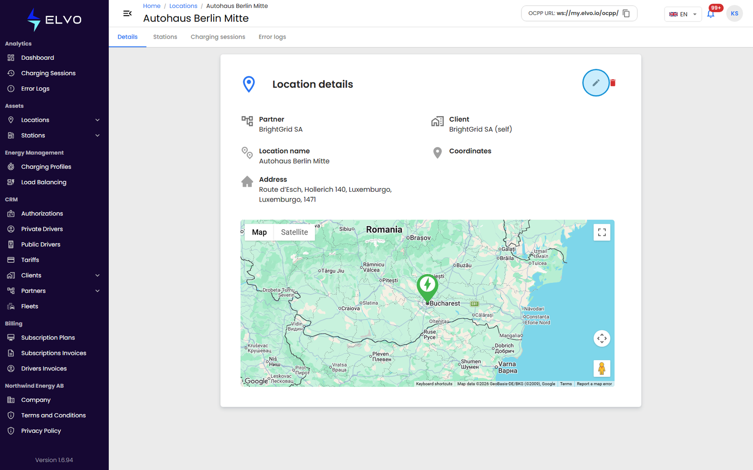The width and height of the screenshot is (753, 470).
Task: Open the Details tab
Action: (128, 37)
